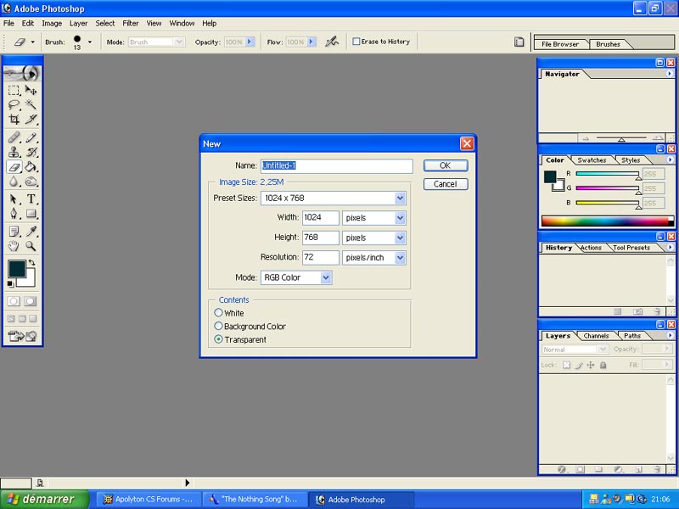
Task: Switch to The Nothing Song taskbar window
Action: tap(255, 500)
